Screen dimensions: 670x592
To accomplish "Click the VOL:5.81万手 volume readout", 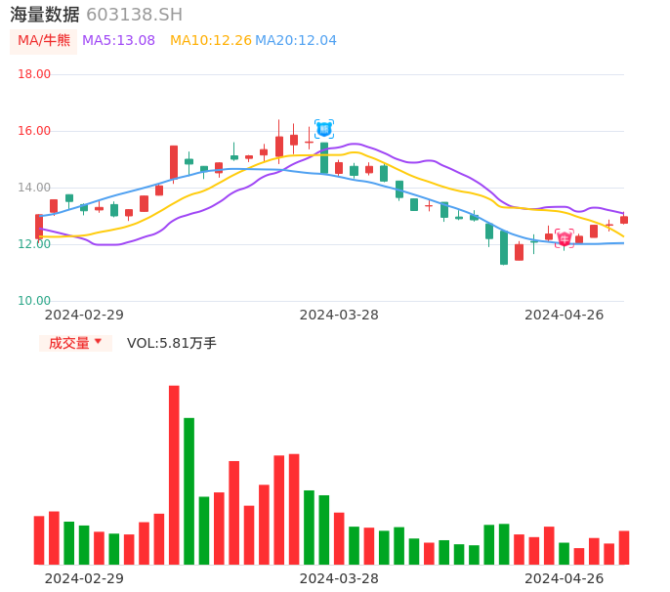I will [x=172, y=343].
